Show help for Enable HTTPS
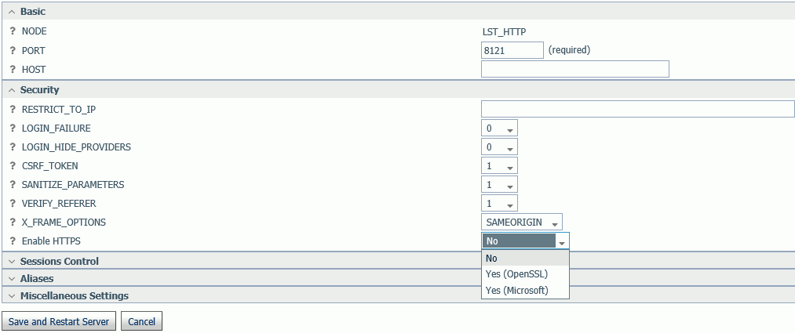Screen dimensions: 795x333 pos(13,241)
